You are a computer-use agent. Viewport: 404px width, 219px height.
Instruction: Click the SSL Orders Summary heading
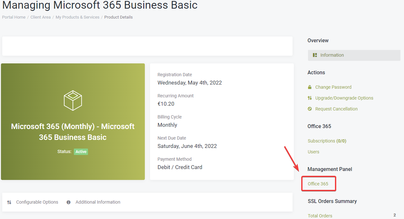(x=332, y=201)
